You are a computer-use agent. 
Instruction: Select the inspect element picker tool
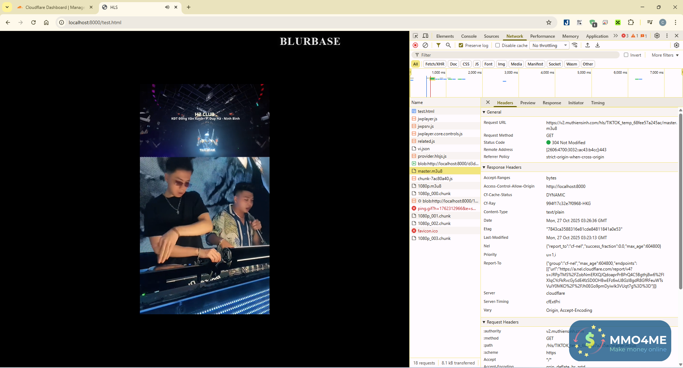(415, 36)
